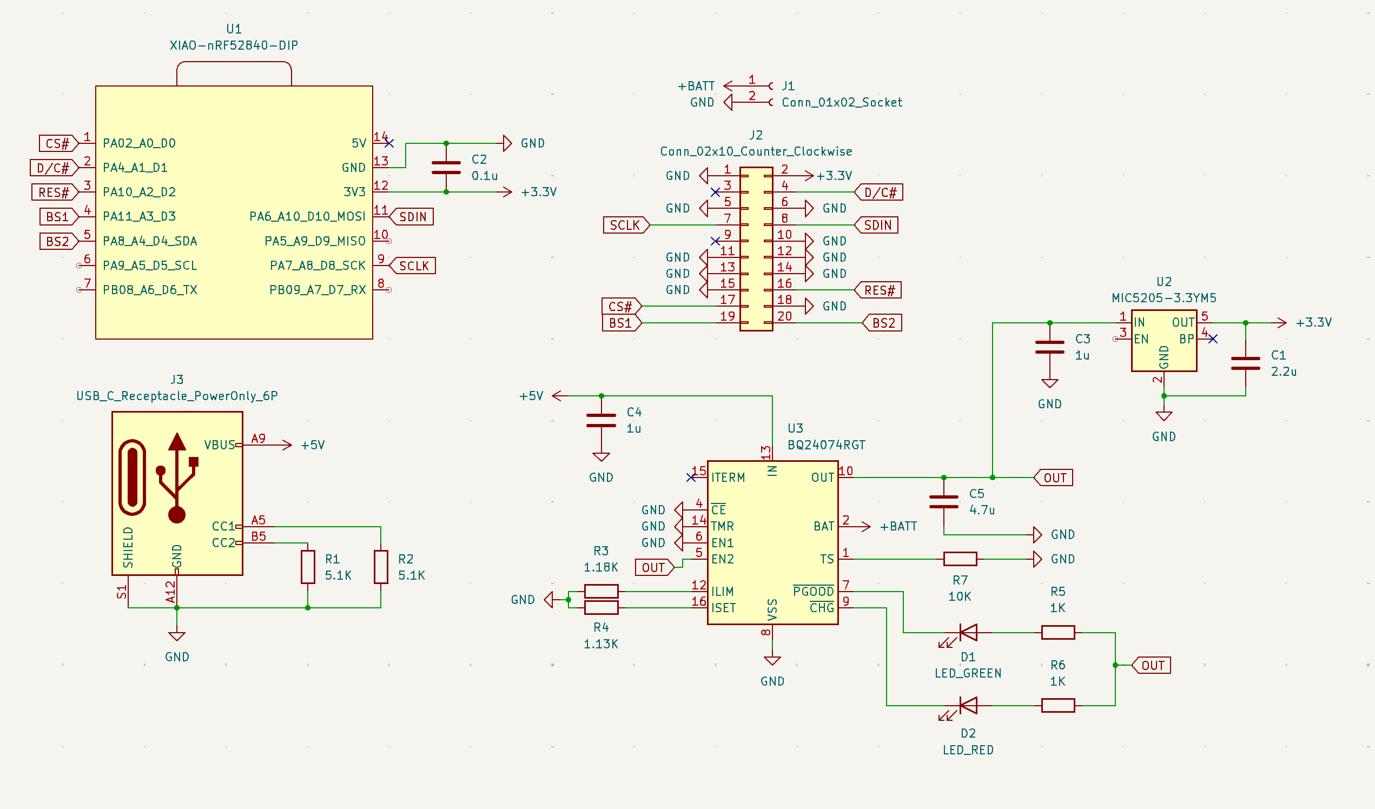This screenshot has height=809, width=1375.
Task: Select the RES# net label at U1 pin 3
Action: pos(56,192)
